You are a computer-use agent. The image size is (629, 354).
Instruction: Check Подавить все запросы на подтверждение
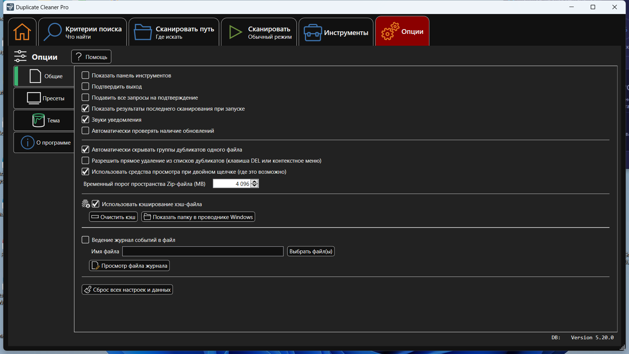tap(85, 97)
